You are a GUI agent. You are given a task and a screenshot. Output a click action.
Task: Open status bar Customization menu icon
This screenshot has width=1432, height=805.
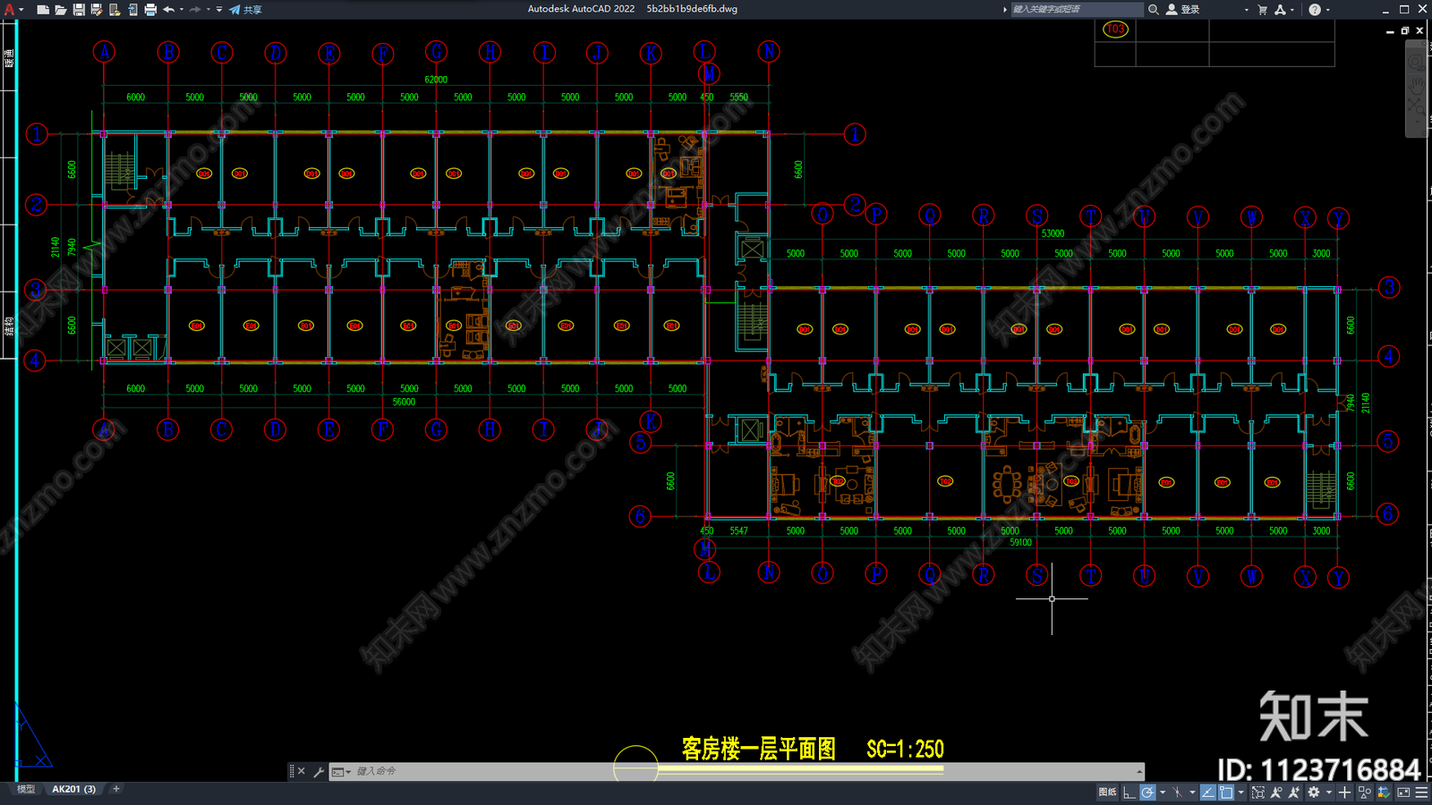tap(1421, 792)
